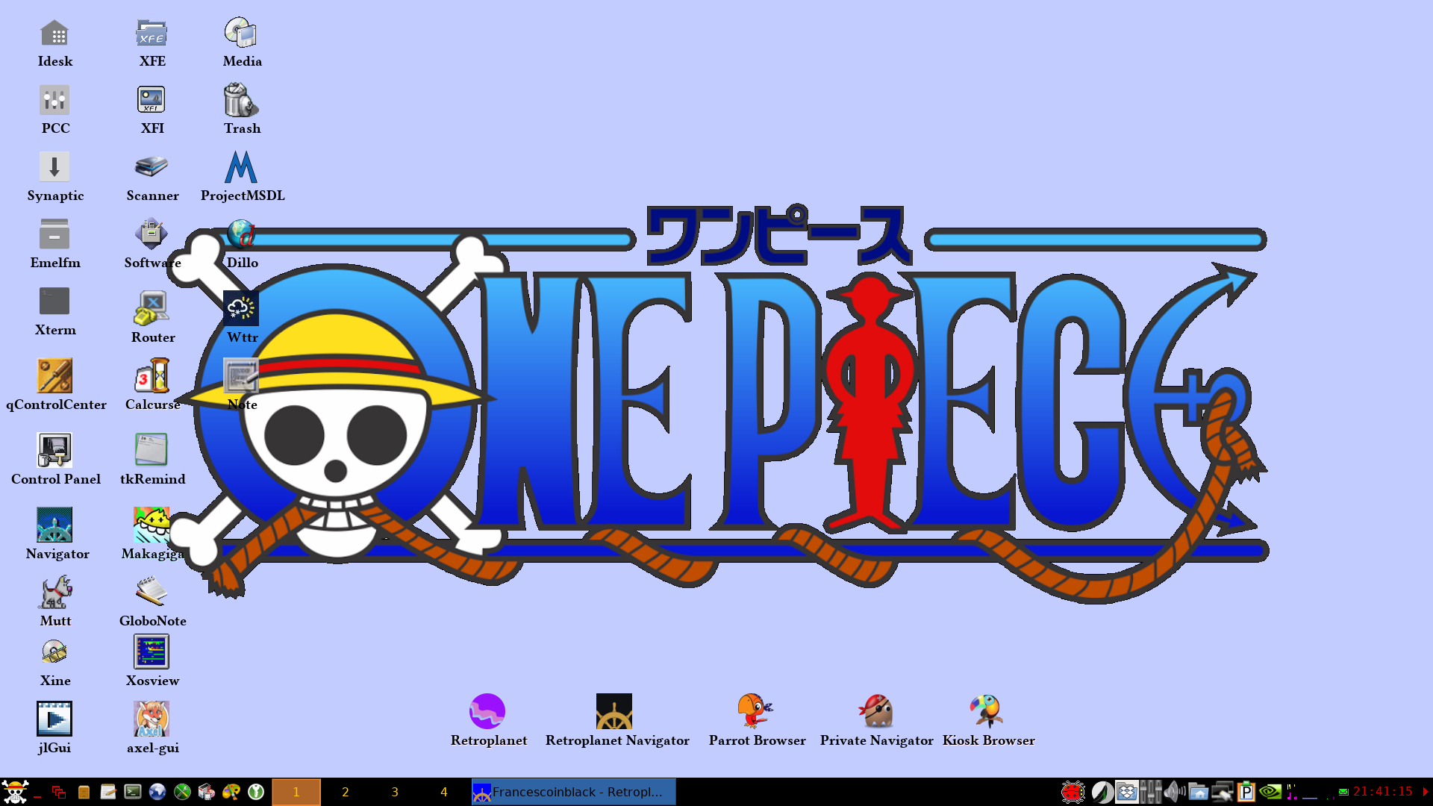Screen dimensions: 1433x806
Task: Open NVIDIA settings tray icon
Action: (1270, 792)
